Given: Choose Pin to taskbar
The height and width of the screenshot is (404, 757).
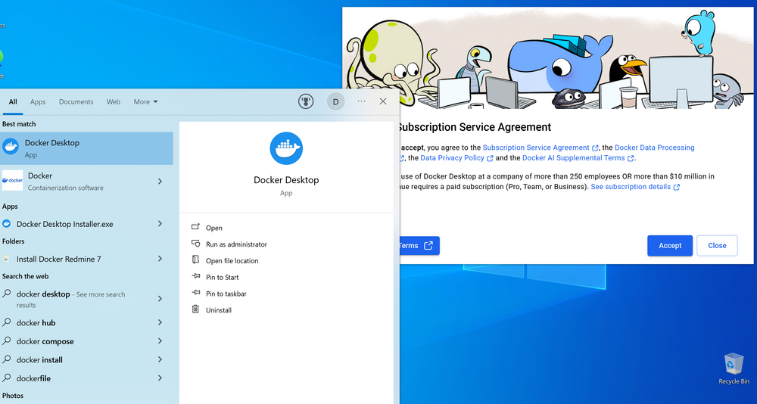Looking at the screenshot, I should pos(226,294).
